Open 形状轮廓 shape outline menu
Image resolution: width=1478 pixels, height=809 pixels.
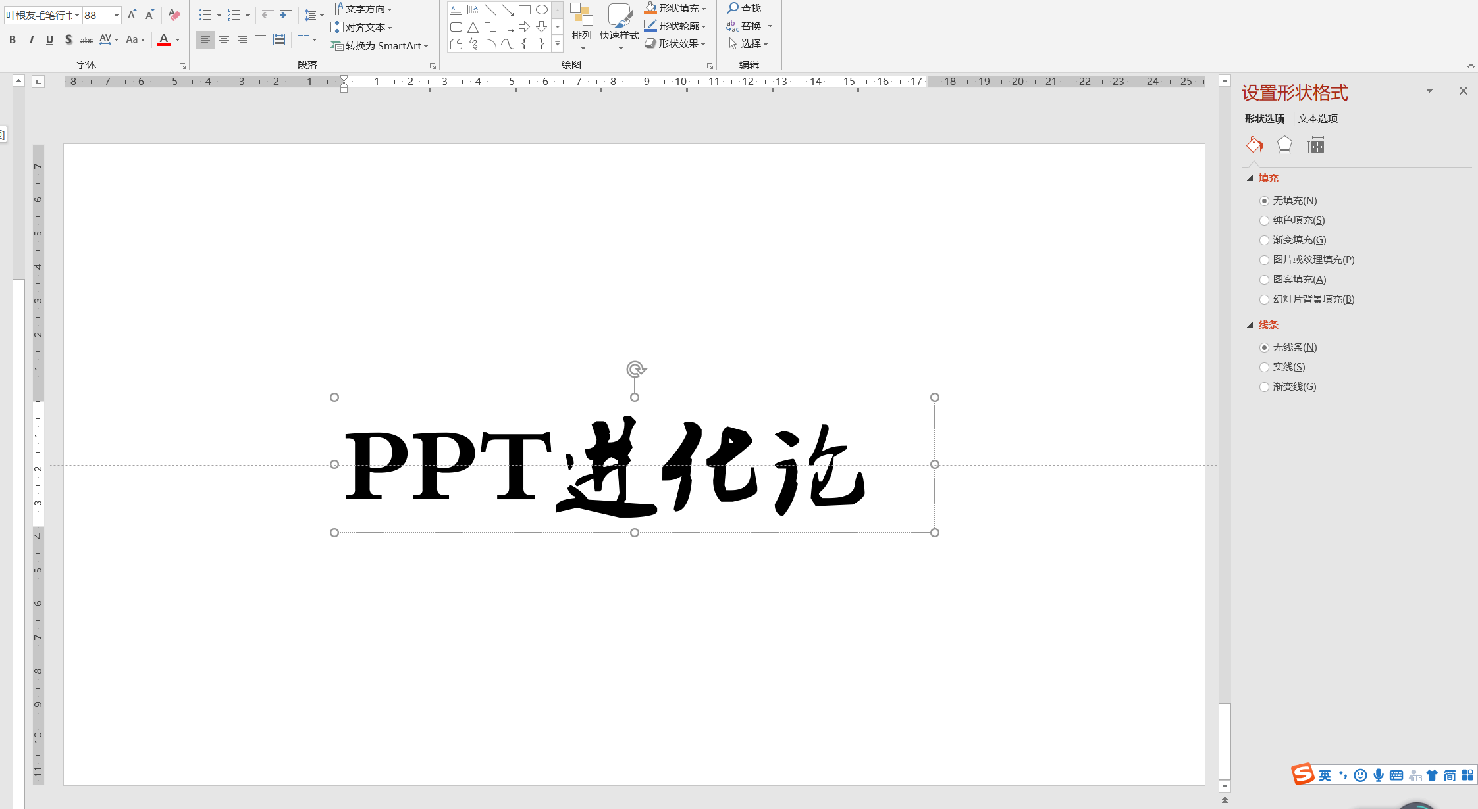pyautogui.click(x=675, y=26)
